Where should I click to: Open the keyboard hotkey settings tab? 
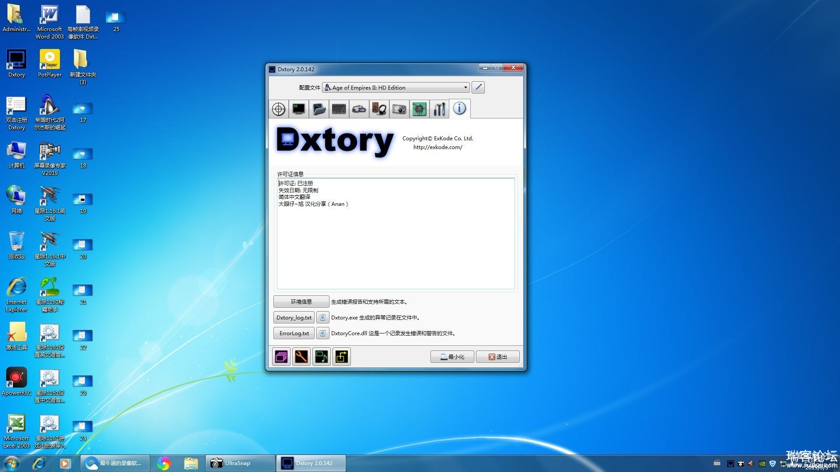(x=339, y=109)
